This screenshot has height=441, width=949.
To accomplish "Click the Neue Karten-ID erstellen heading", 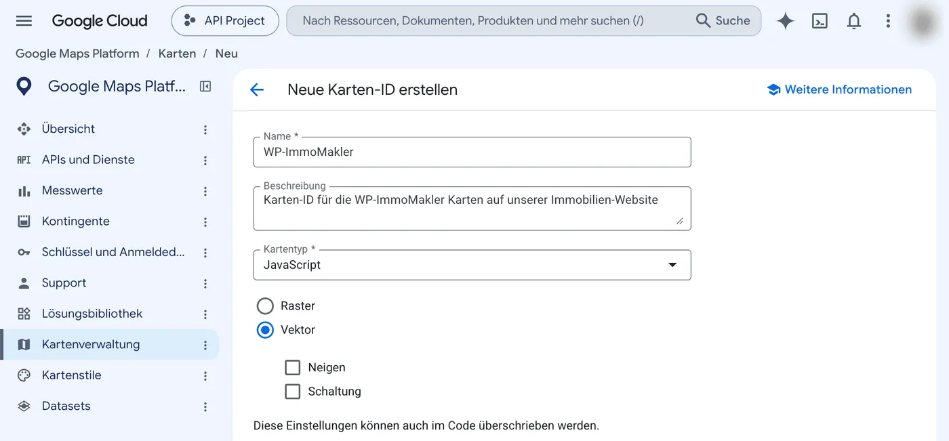I will point(372,89).
